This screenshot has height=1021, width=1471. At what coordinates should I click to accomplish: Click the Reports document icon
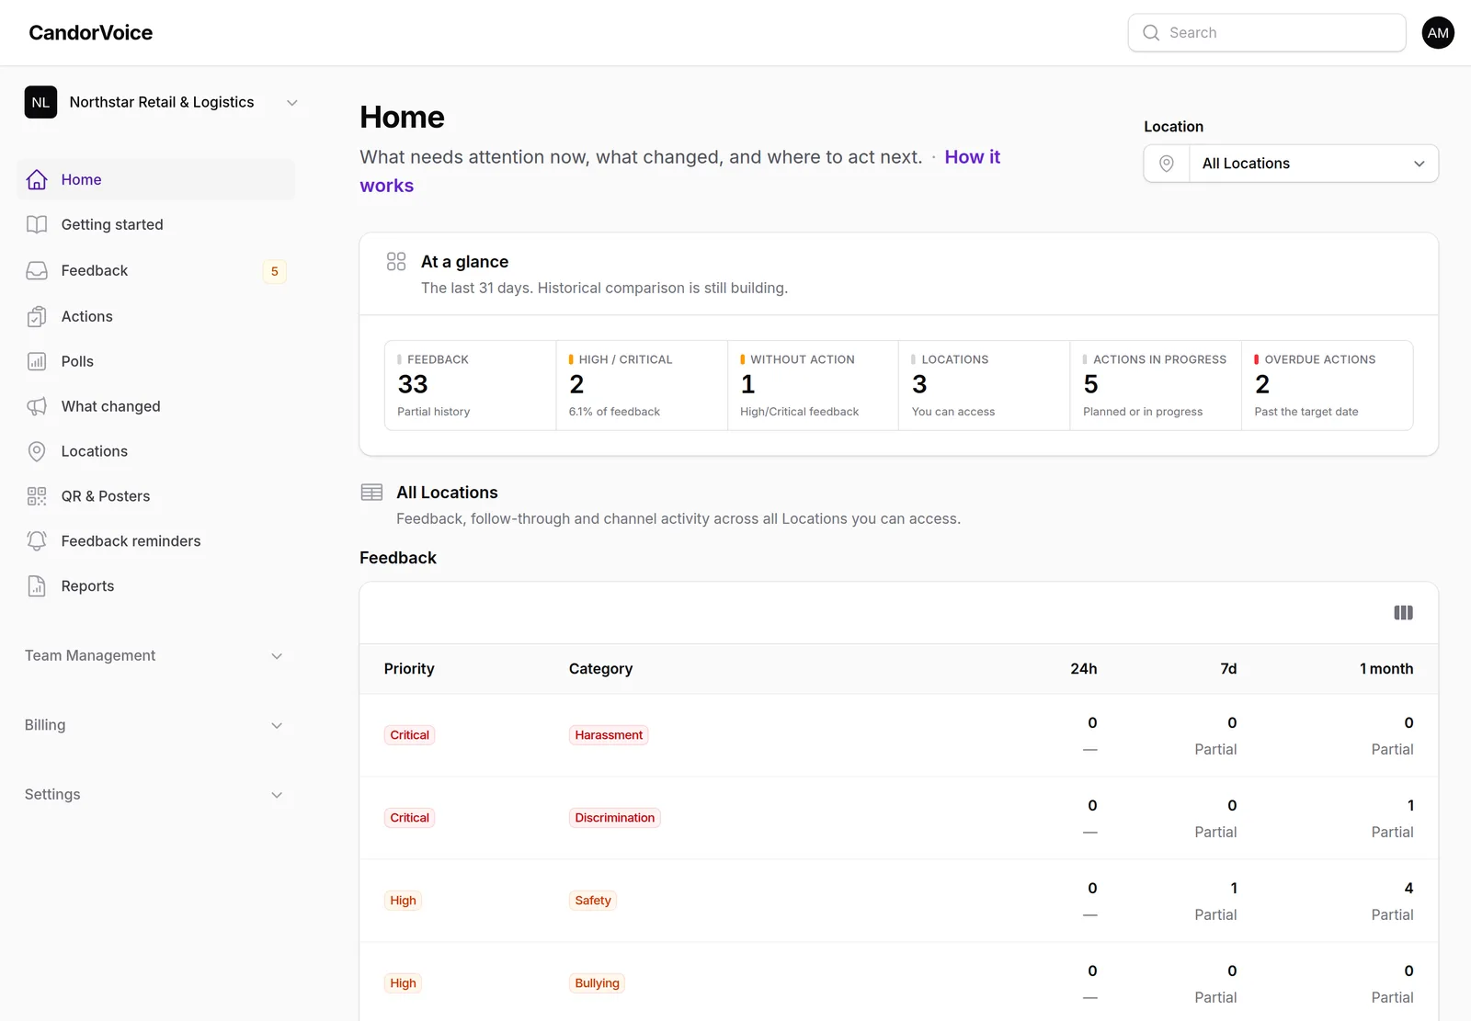[x=37, y=587]
